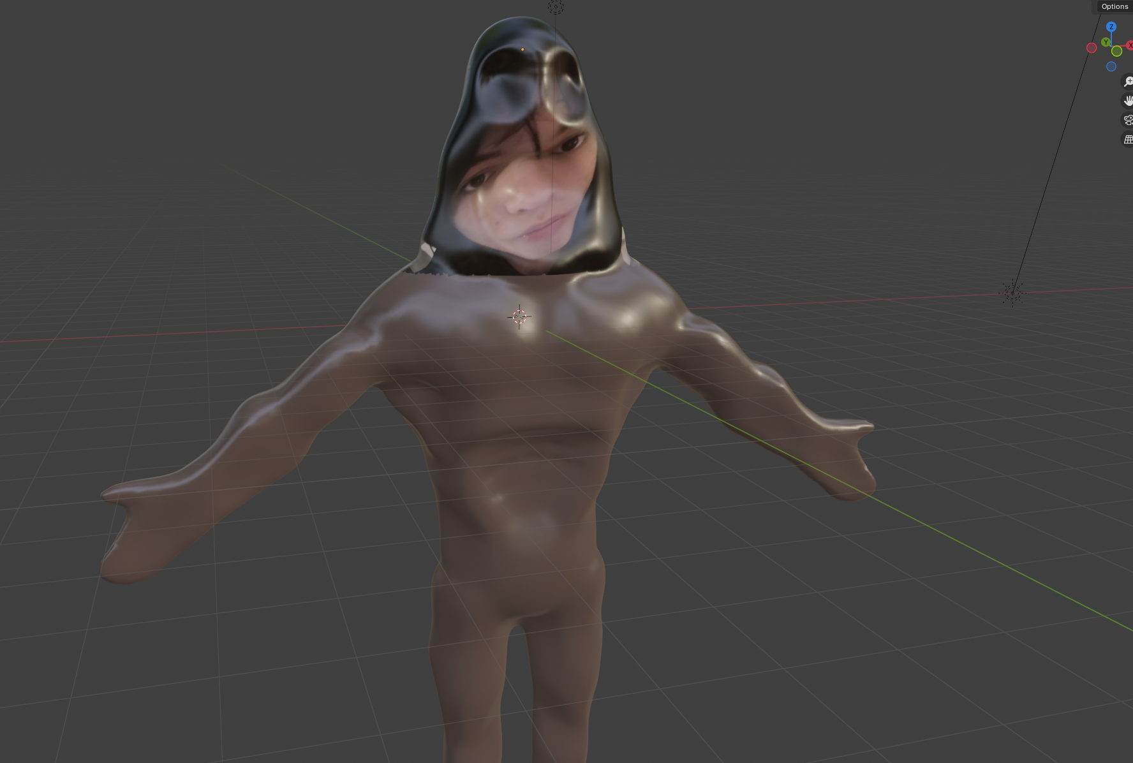Click the 3D cursor on the chest

tap(519, 316)
